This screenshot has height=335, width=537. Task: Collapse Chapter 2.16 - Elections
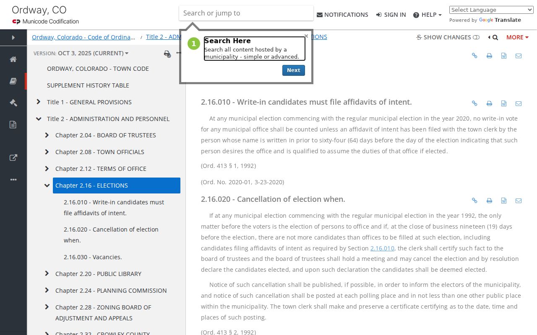tap(47, 186)
